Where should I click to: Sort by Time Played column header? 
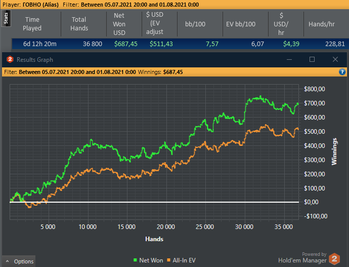coord(32,24)
